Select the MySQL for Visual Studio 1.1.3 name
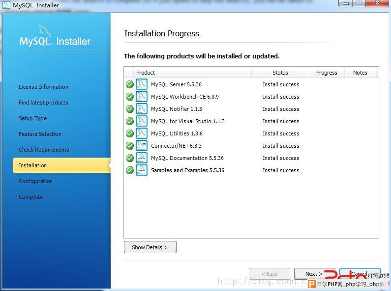The height and width of the screenshot is (291, 391). pyautogui.click(x=187, y=121)
